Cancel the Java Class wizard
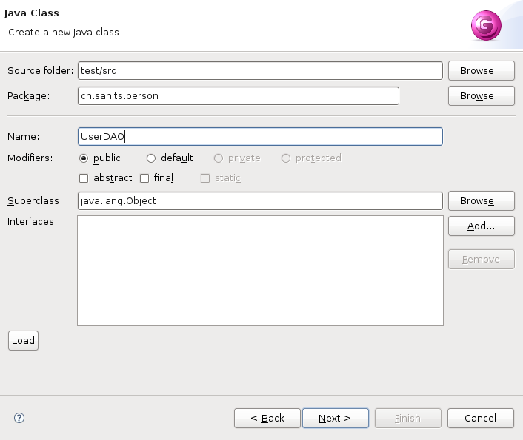523x440 pixels. tap(481, 419)
